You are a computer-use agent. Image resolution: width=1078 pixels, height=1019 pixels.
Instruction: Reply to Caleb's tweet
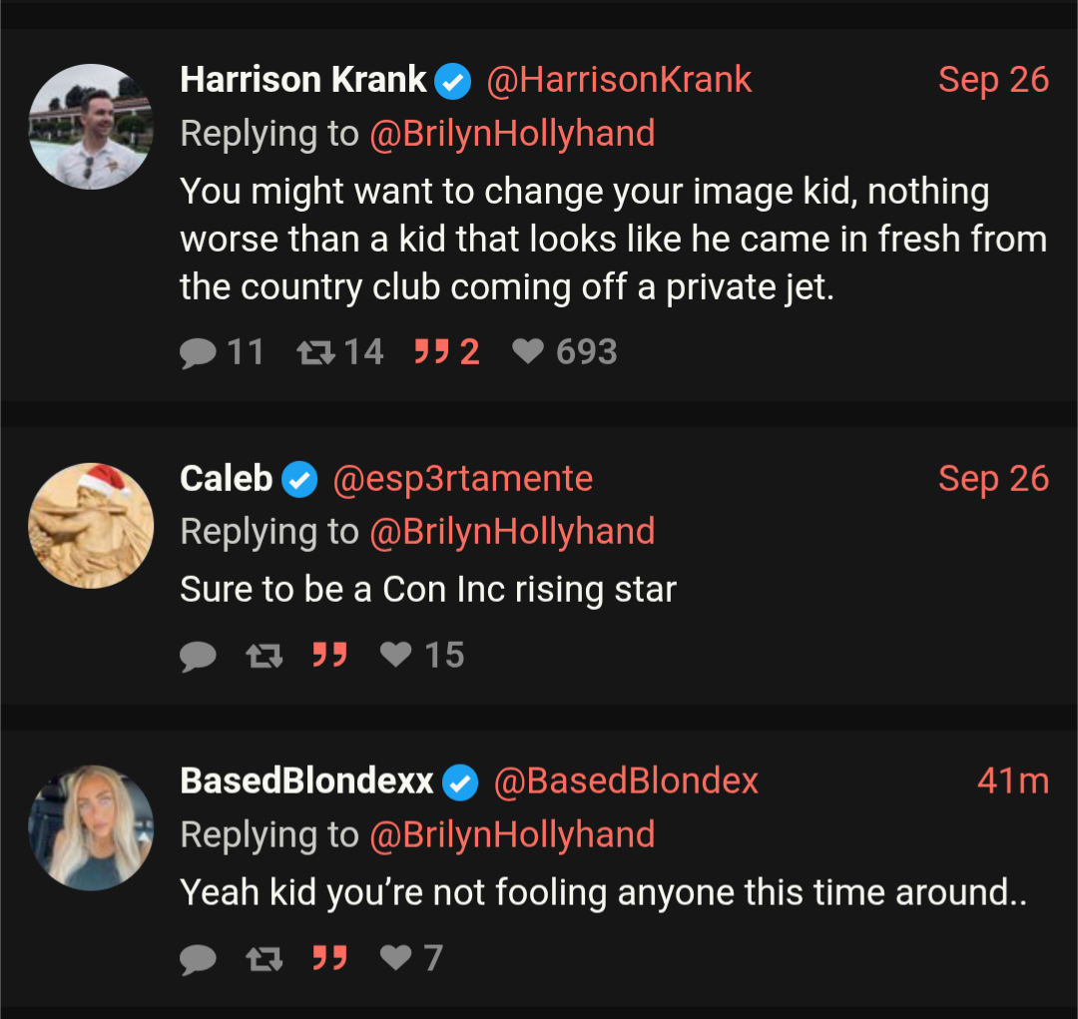[x=199, y=656]
